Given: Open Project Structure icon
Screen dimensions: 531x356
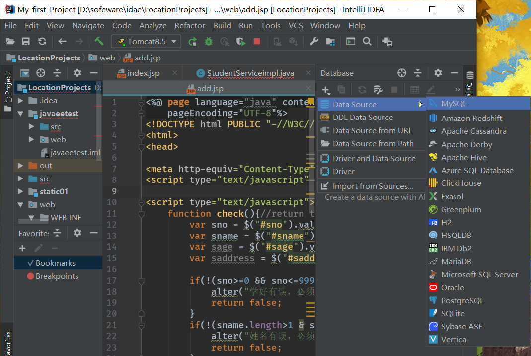Looking at the screenshot, I should click(x=330, y=41).
